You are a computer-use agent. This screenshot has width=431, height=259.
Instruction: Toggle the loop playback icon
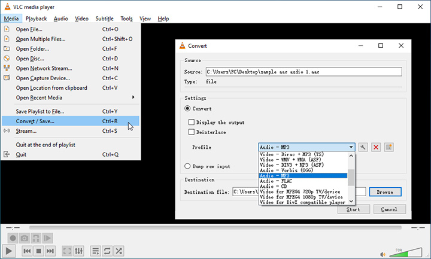tap(107, 251)
